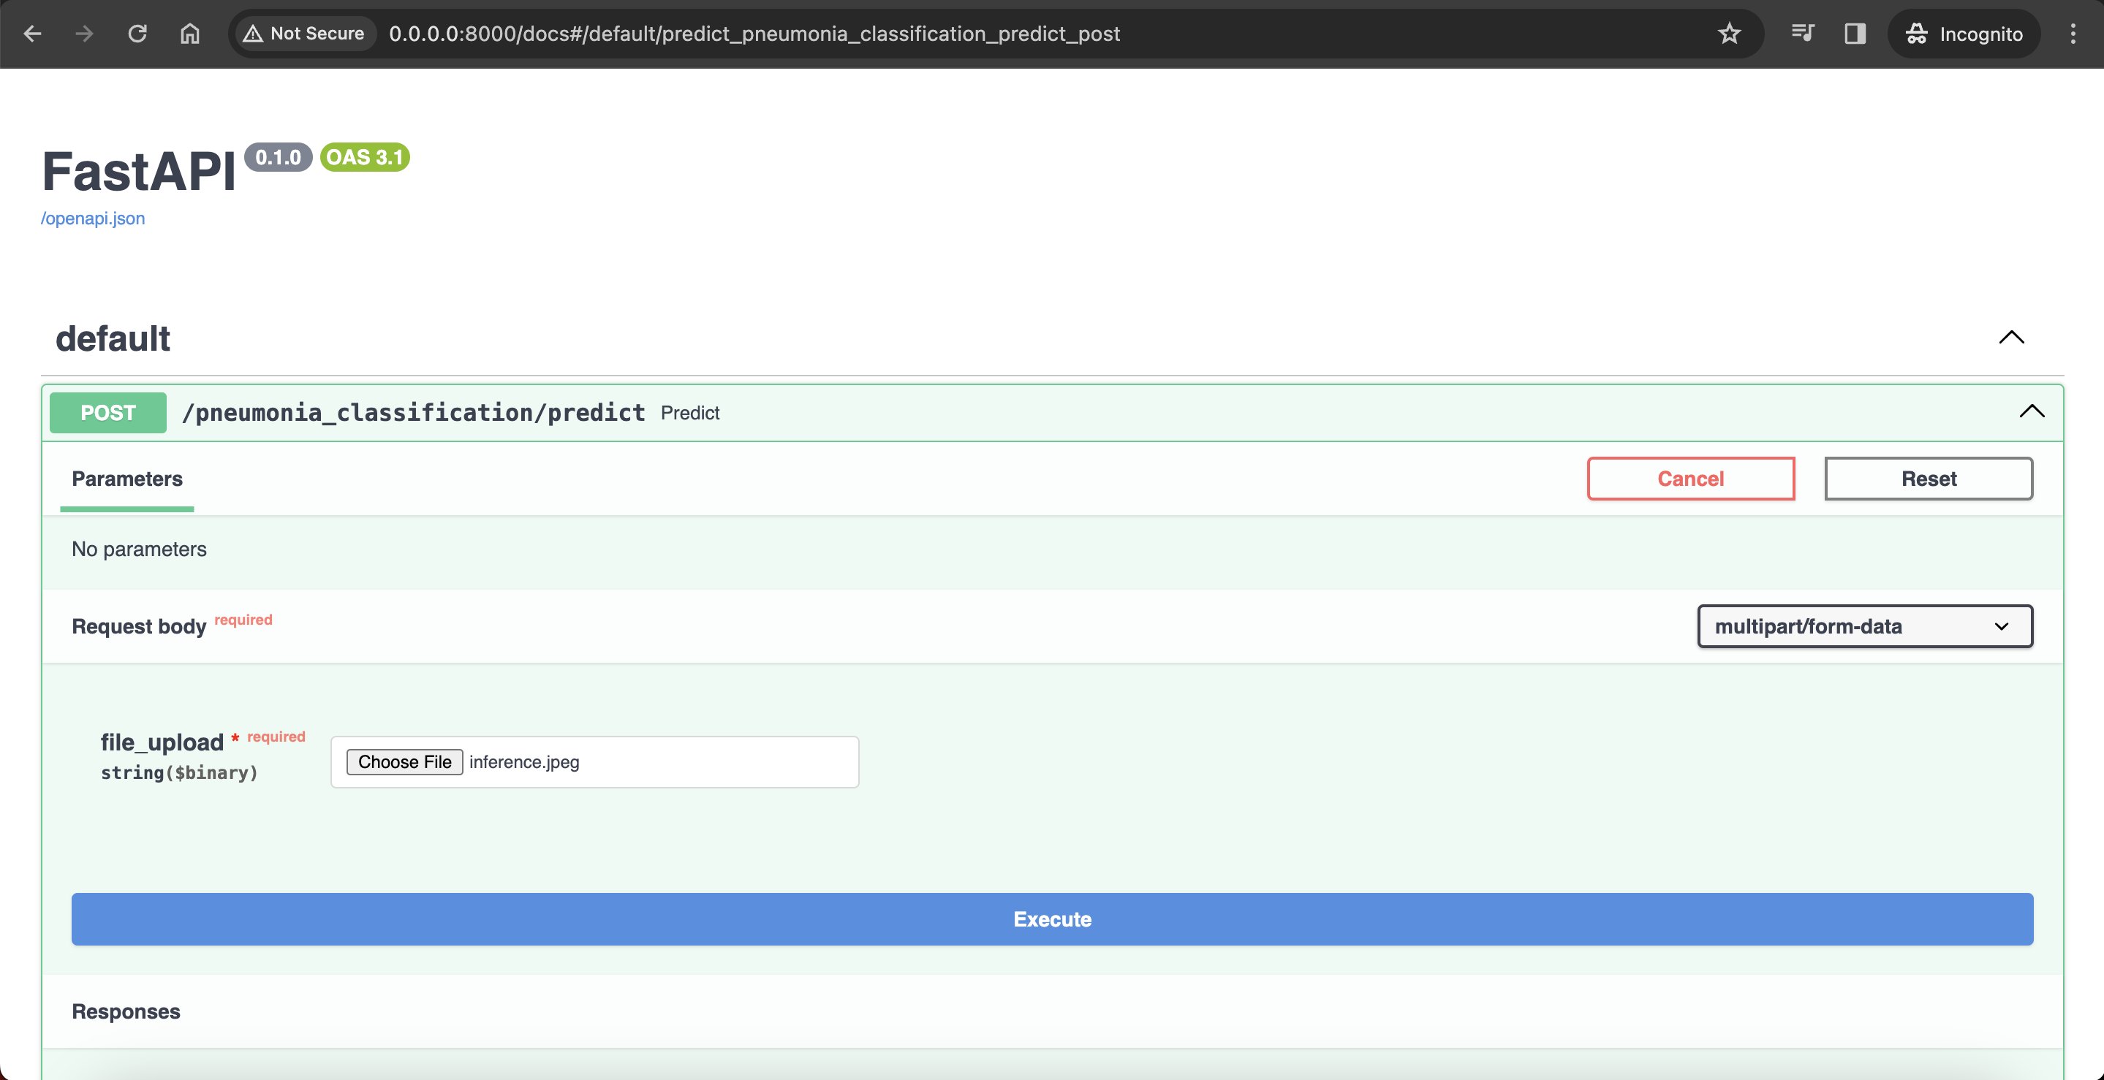Toggle the browser side panel icon
The height and width of the screenshot is (1080, 2104).
click(x=1855, y=34)
